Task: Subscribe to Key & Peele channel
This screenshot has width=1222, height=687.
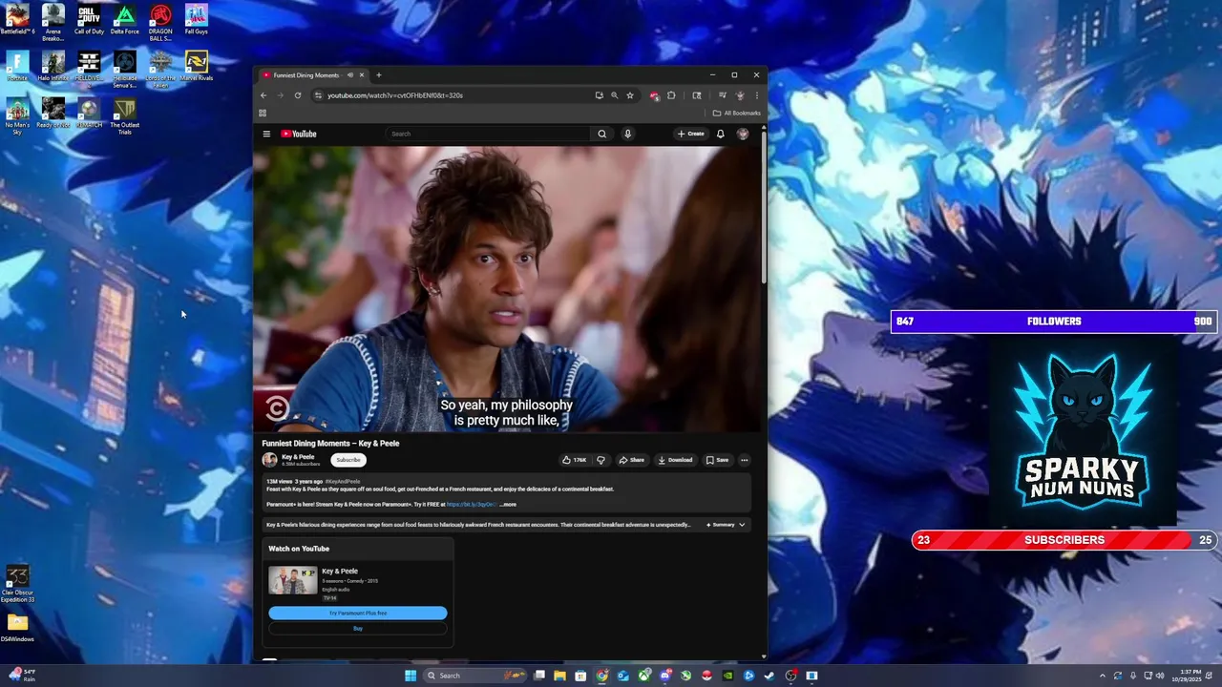Action: (348, 460)
